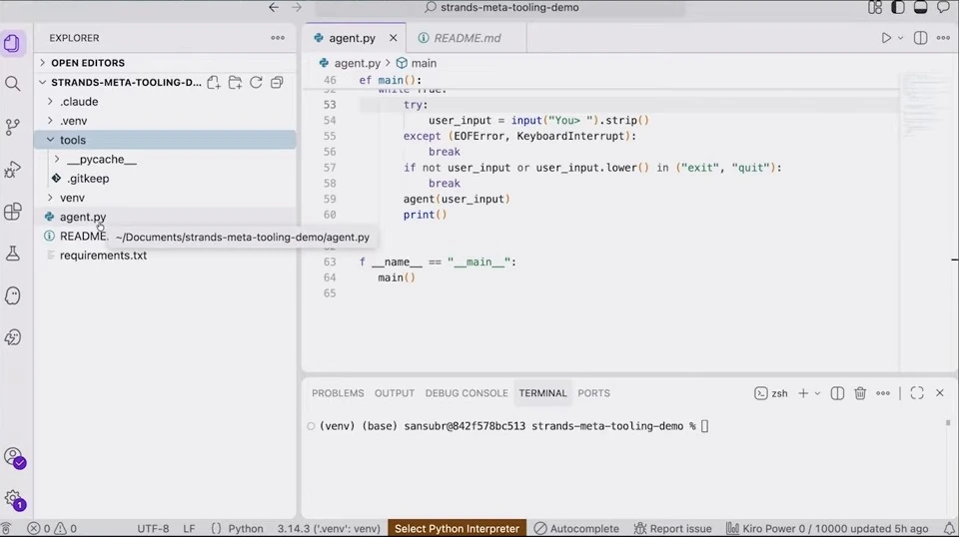This screenshot has height=537, width=959.
Task: Select the zsh terminal label
Action: 771,393
